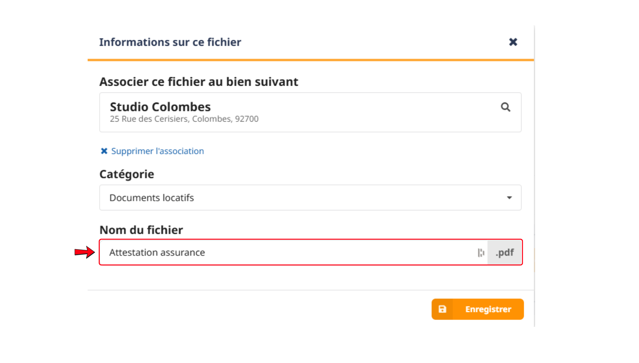
Task: Click the .pdf extension suffix box
Action: [504, 252]
